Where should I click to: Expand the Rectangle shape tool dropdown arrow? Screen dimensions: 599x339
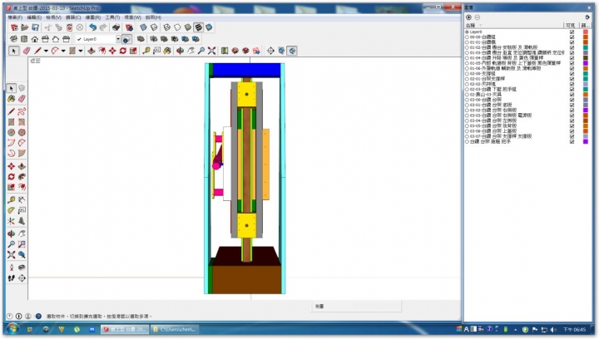(x=80, y=51)
